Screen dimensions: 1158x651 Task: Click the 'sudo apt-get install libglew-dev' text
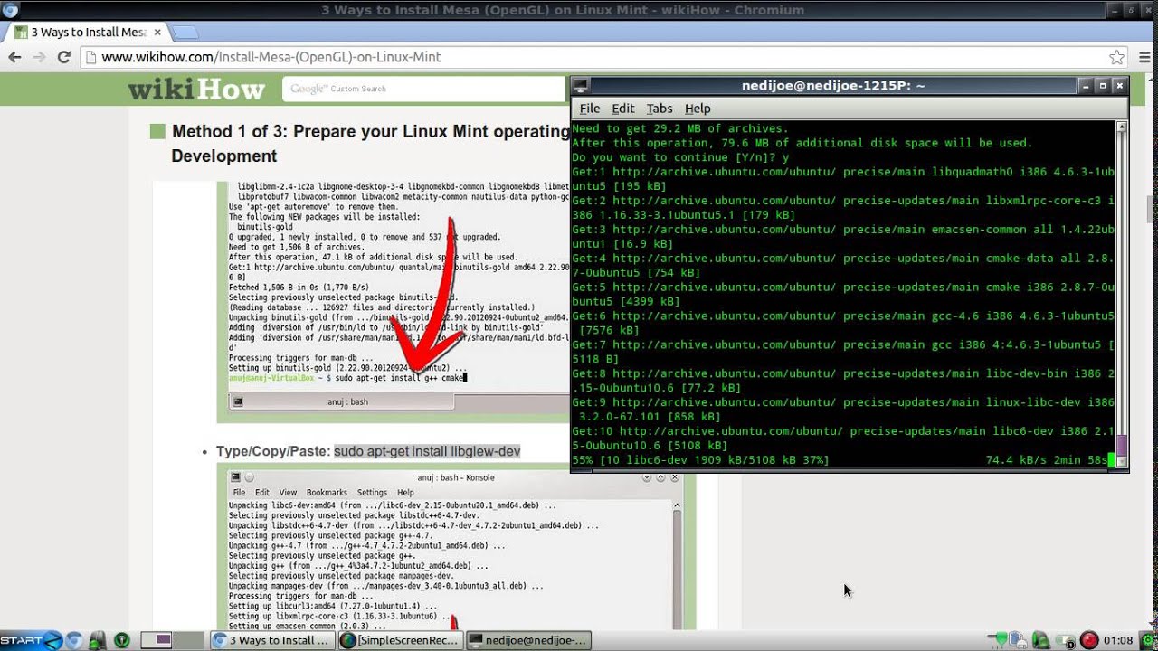point(427,451)
